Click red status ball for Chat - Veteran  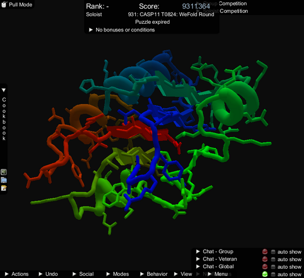click(x=265, y=259)
